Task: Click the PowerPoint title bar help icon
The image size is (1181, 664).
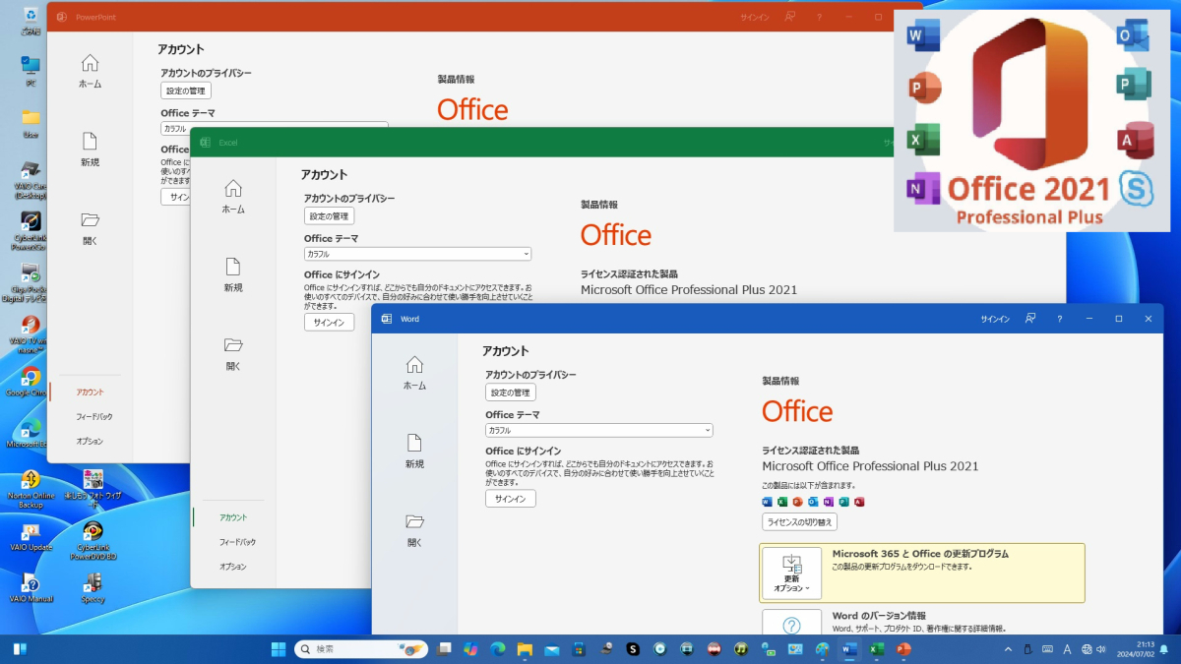Action: [x=819, y=17]
